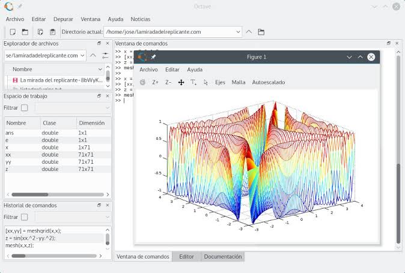Click the Octave logo on Figure 1 title bar
The image size is (405, 273).
[142, 57]
